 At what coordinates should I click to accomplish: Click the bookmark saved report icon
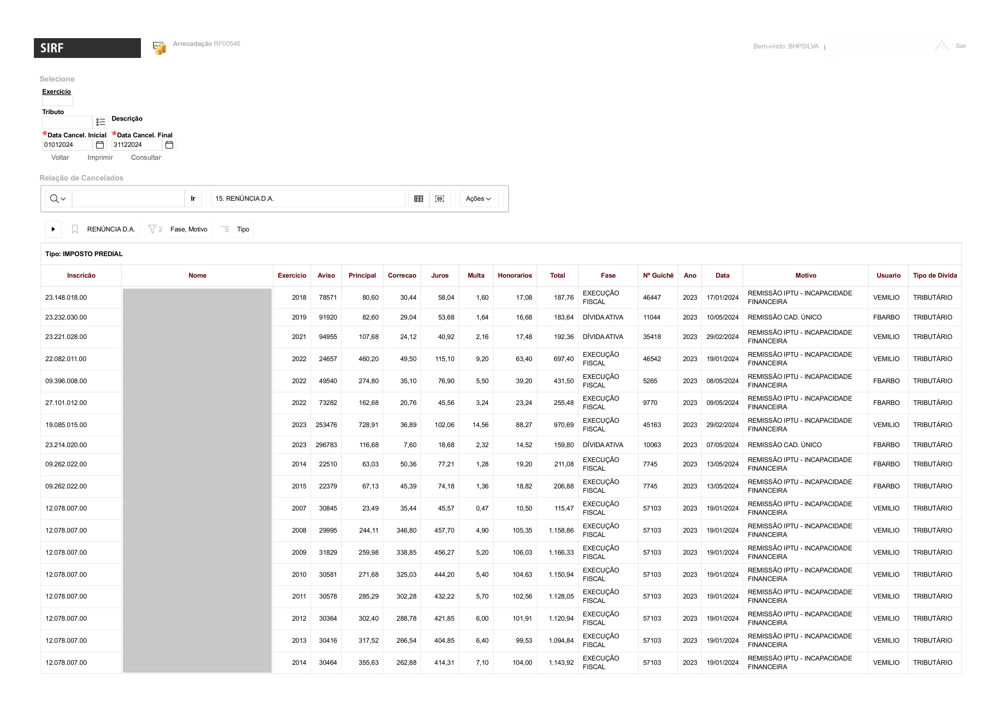(x=75, y=229)
